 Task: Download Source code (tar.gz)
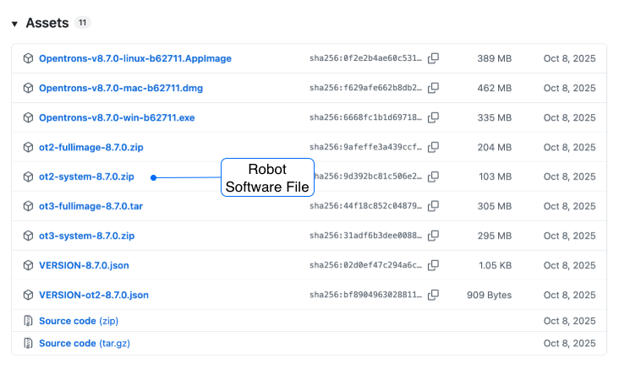tap(85, 344)
